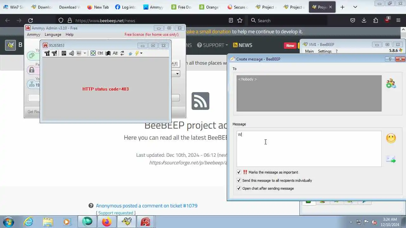This screenshot has width=406, height=228.
Task: Click inside the Message text field
Action: click(309, 149)
